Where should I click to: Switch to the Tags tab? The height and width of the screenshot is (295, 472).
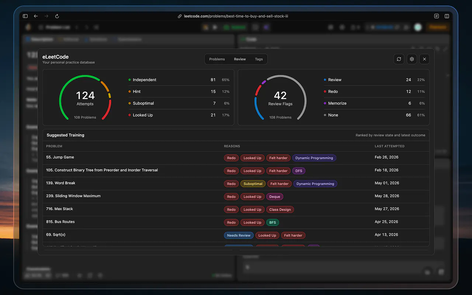tap(259, 59)
